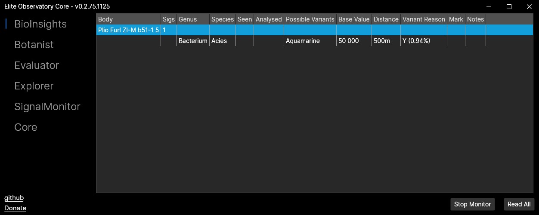Image resolution: width=539 pixels, height=215 pixels.
Task: Sort by the Body column header
Action: point(128,19)
